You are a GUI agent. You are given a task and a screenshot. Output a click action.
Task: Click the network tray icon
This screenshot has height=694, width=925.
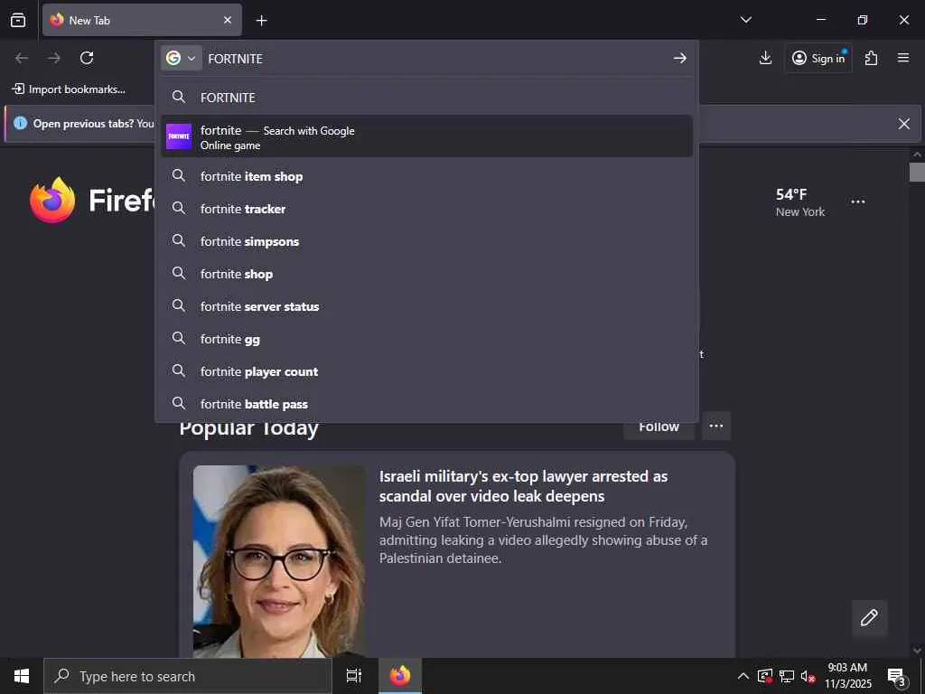tap(787, 676)
